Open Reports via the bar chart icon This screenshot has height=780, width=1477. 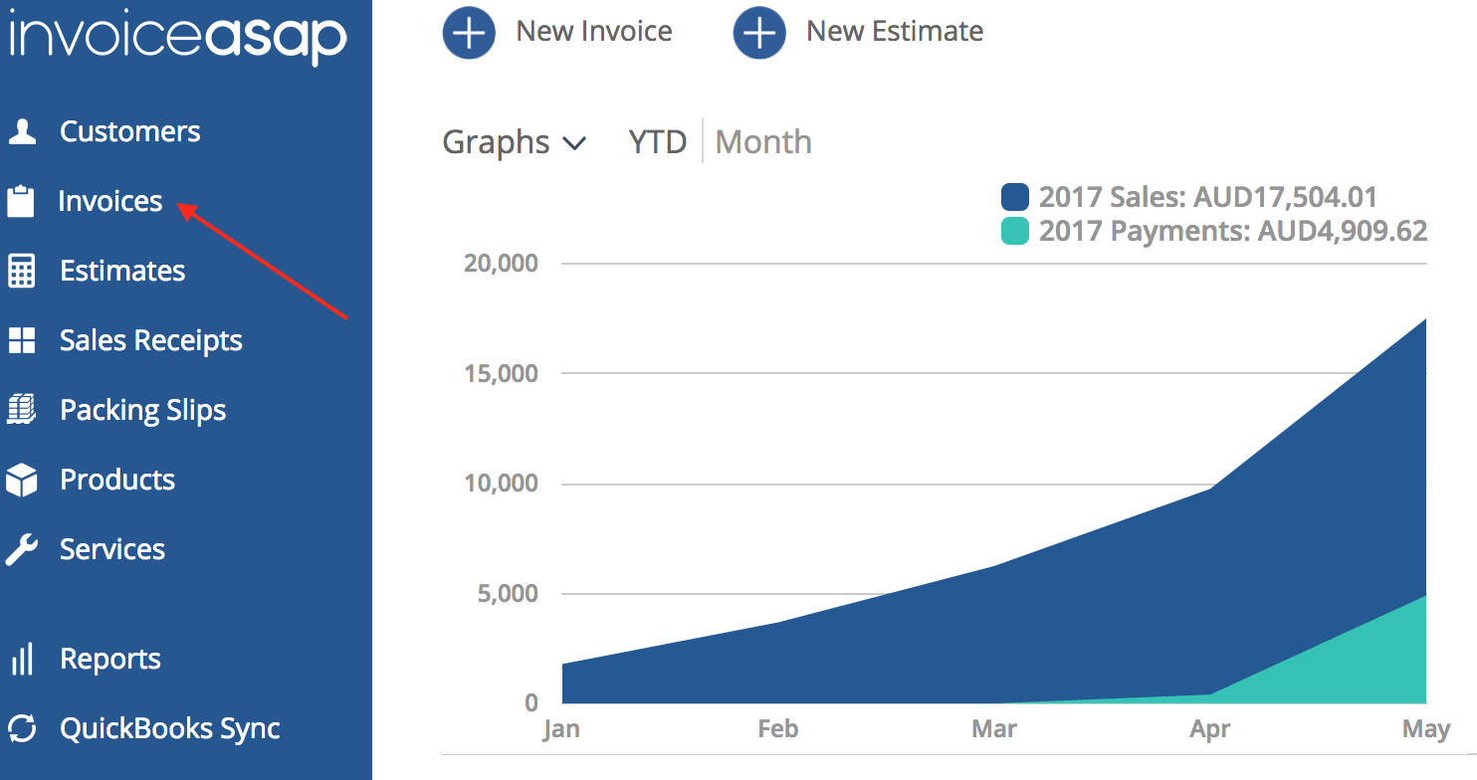pos(24,658)
